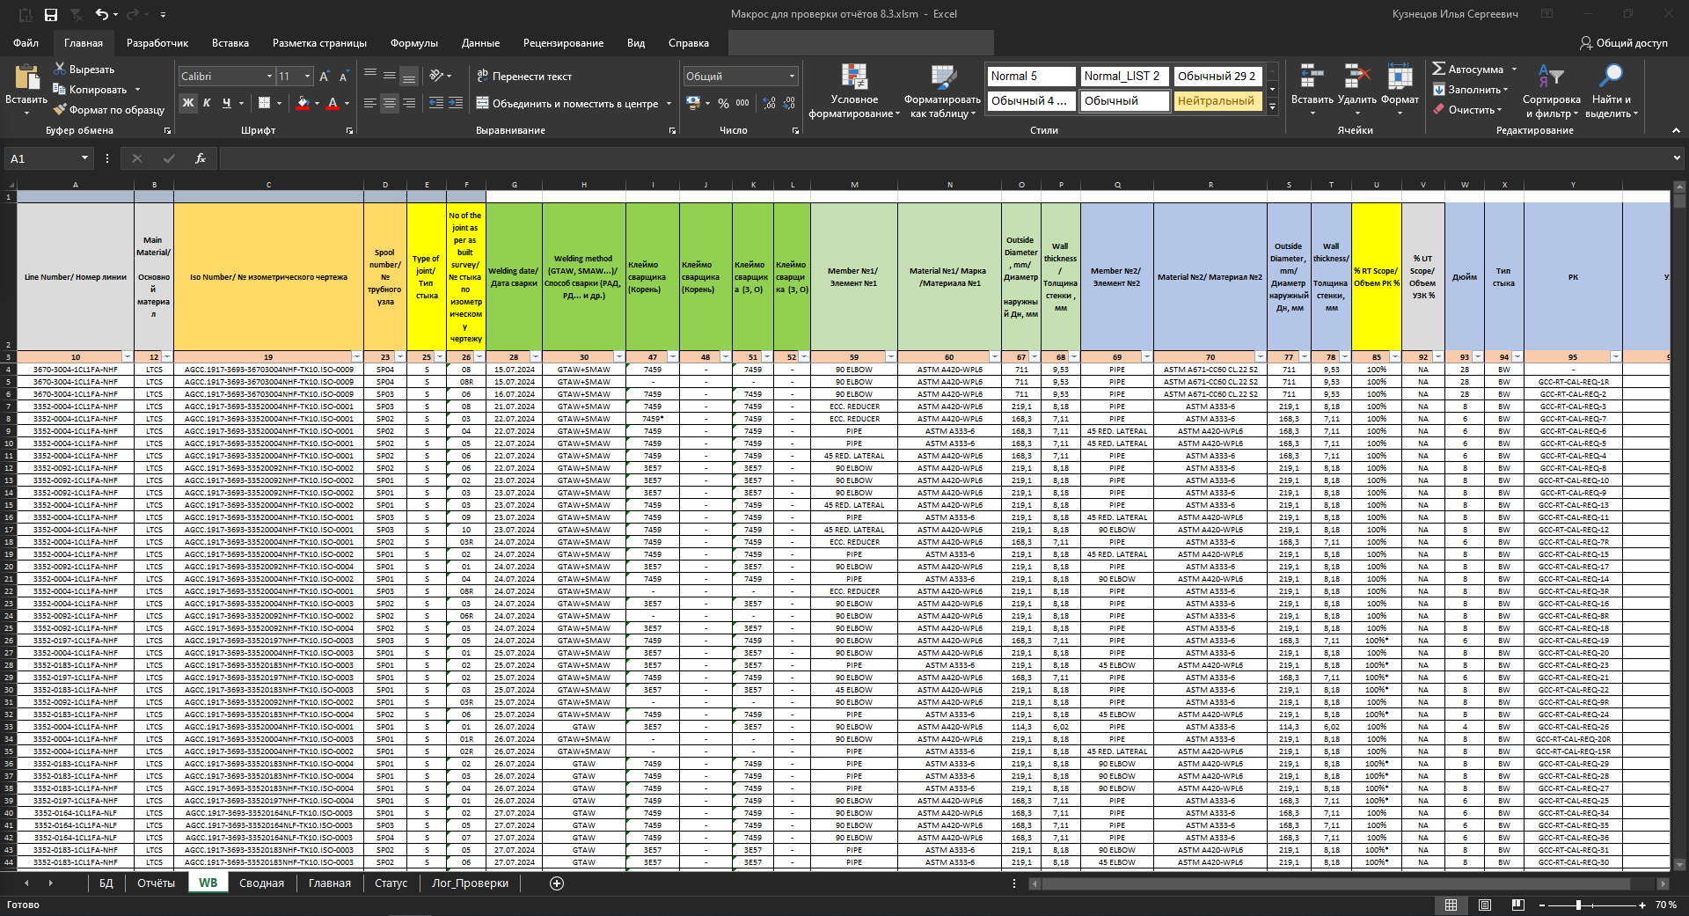
Task: Click the Undo arrow icon
Action: click(102, 14)
